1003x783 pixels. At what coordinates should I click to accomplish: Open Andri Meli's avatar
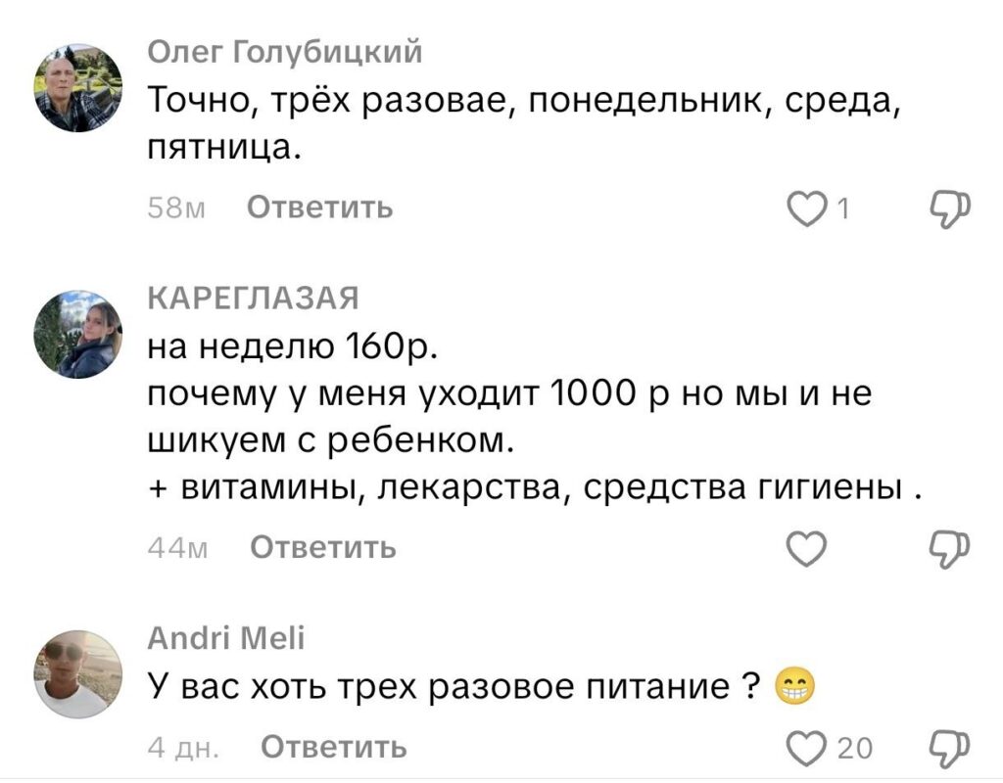point(78,674)
